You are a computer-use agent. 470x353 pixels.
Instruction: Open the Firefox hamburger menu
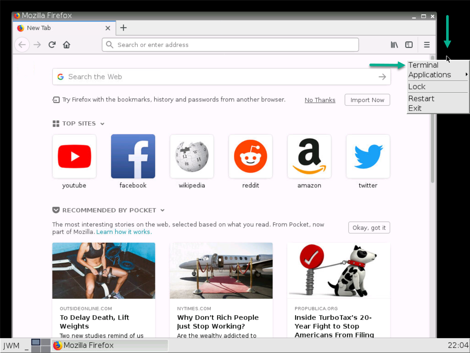[x=427, y=45]
